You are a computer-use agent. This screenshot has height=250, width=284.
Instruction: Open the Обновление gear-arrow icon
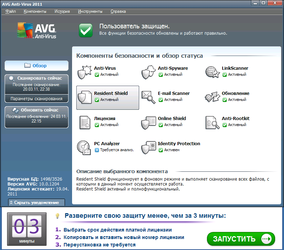coord(212,97)
